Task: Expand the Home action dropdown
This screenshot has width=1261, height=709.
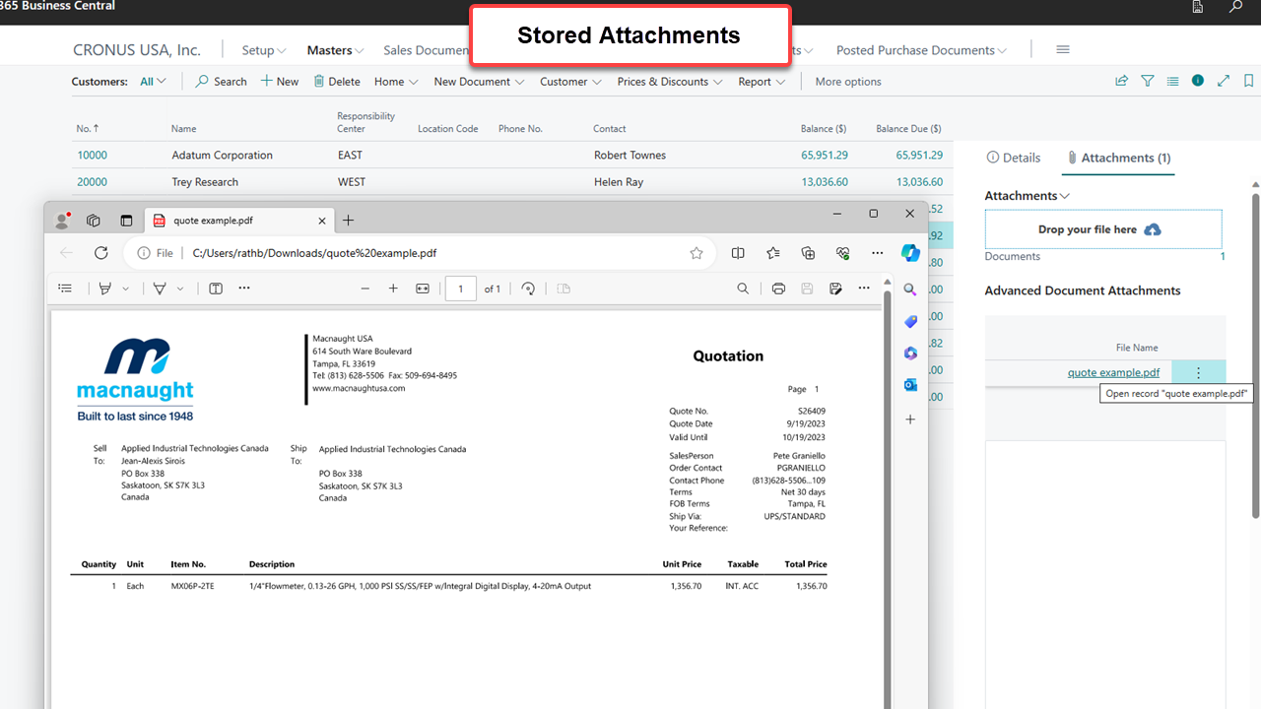Action: [x=396, y=82]
